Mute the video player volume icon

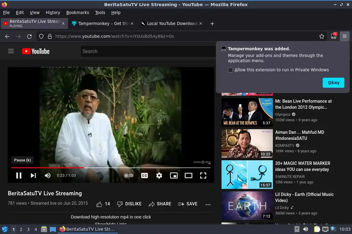coord(48,175)
